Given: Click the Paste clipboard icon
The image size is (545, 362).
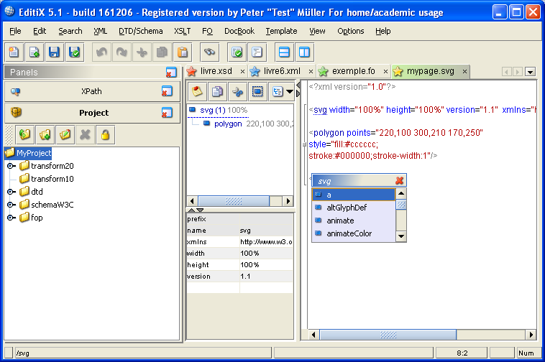Looking at the screenshot, I should 182,52.
